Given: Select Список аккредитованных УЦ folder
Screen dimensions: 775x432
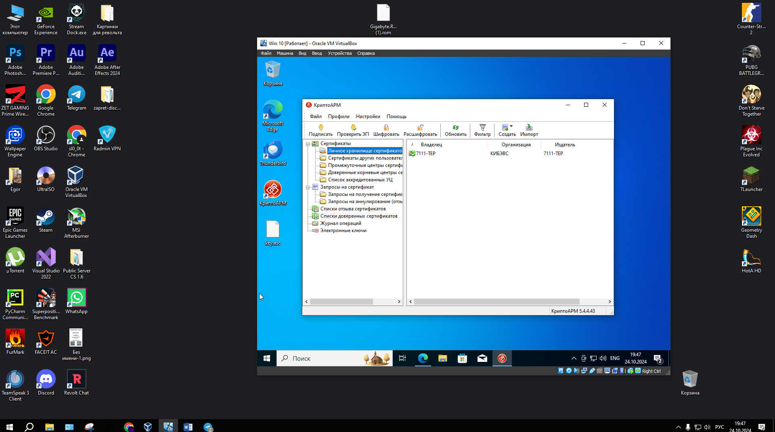Looking at the screenshot, I should point(360,180).
